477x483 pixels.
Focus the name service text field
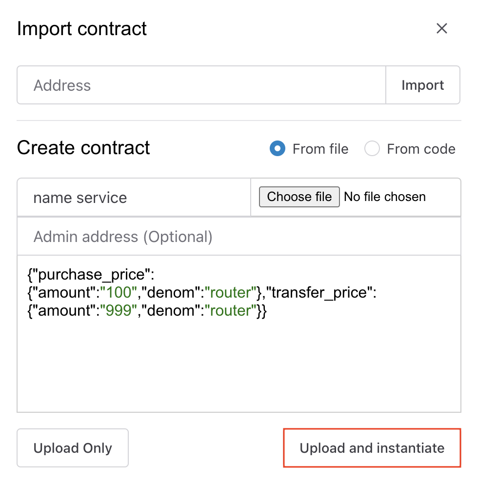[134, 198]
